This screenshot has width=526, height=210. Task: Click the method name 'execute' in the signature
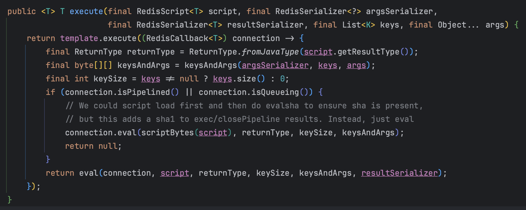[86, 11]
